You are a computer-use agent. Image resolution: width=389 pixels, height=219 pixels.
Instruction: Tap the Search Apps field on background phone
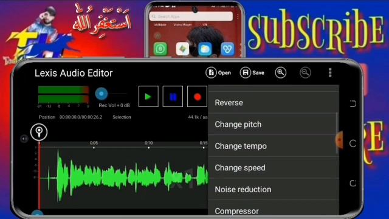(x=191, y=16)
